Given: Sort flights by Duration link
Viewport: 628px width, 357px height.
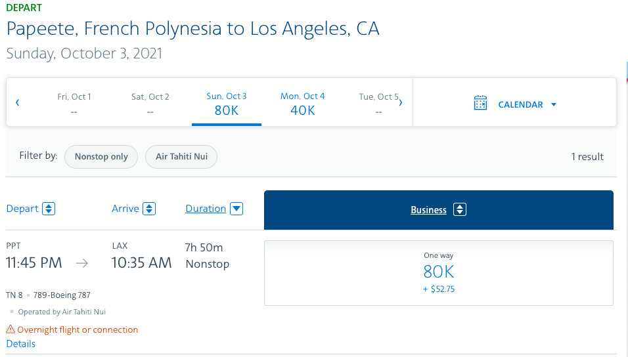Looking at the screenshot, I should coord(206,209).
